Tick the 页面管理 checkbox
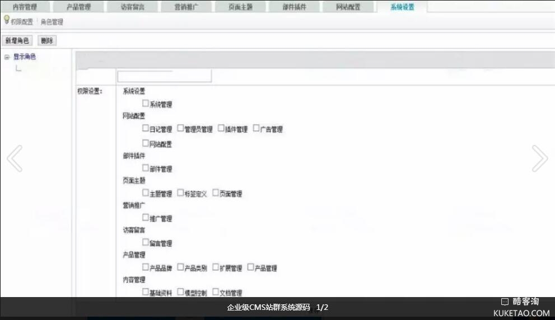555x320 pixels. pyautogui.click(x=215, y=192)
